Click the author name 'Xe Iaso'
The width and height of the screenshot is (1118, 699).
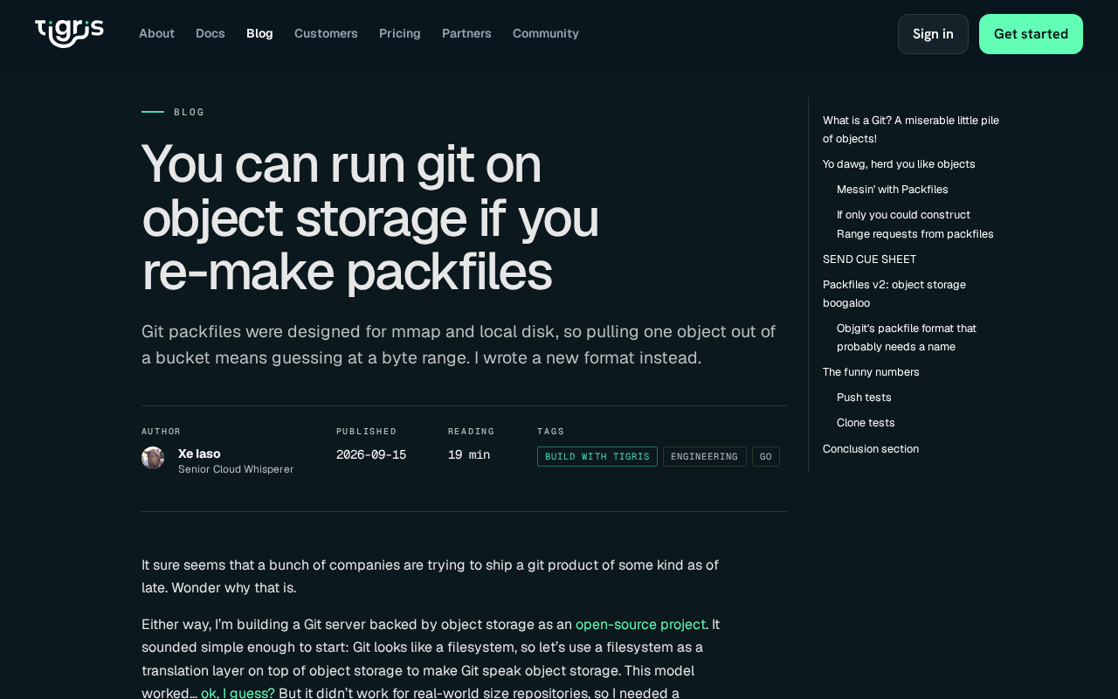coord(199,453)
